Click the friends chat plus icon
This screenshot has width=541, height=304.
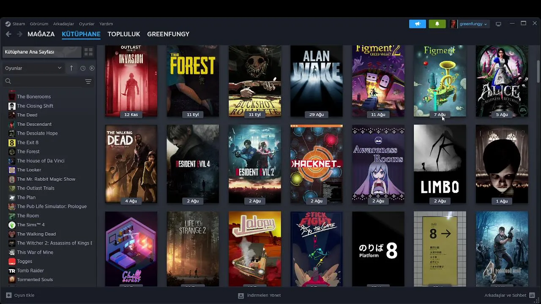tap(532, 296)
